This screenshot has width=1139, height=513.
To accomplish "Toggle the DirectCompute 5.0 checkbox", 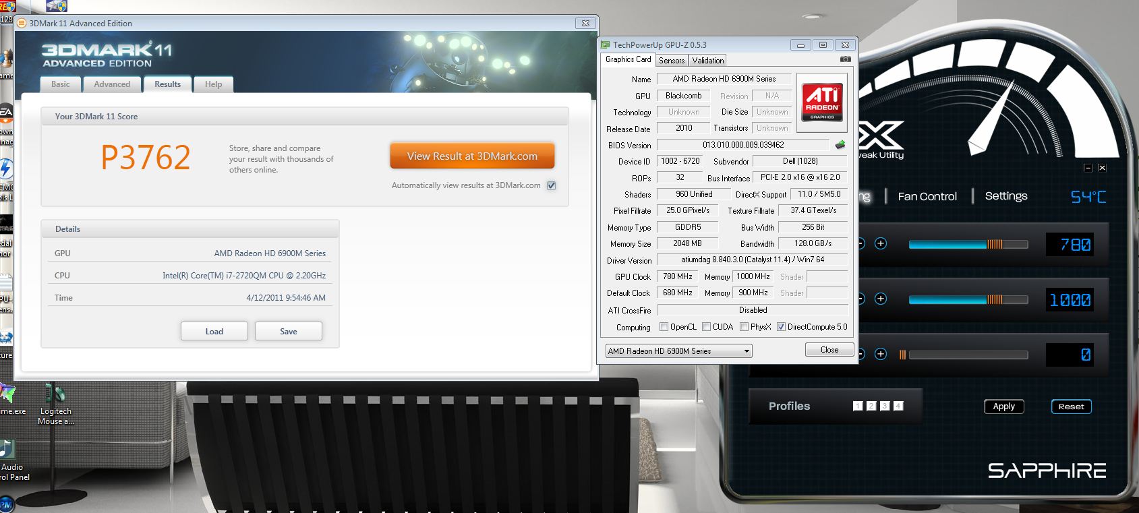I will [781, 327].
